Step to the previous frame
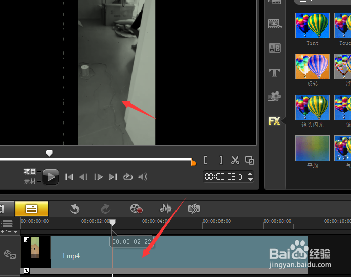The image size is (351, 277). tap(83, 177)
